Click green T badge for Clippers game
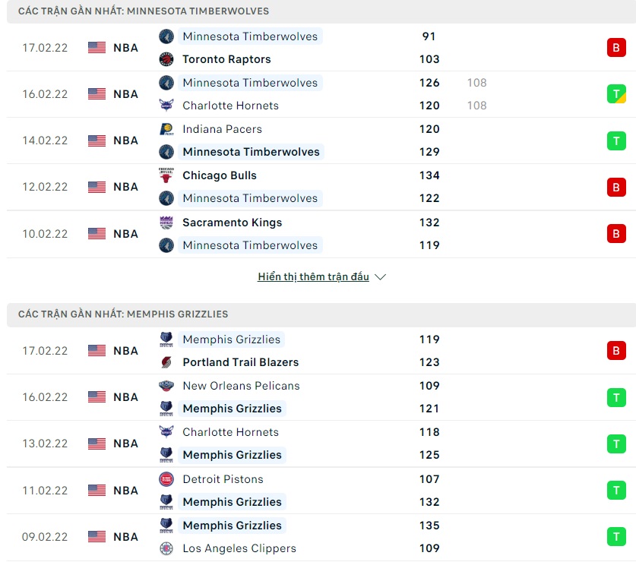Image resolution: width=636 pixels, height=562 pixels. tap(615, 537)
